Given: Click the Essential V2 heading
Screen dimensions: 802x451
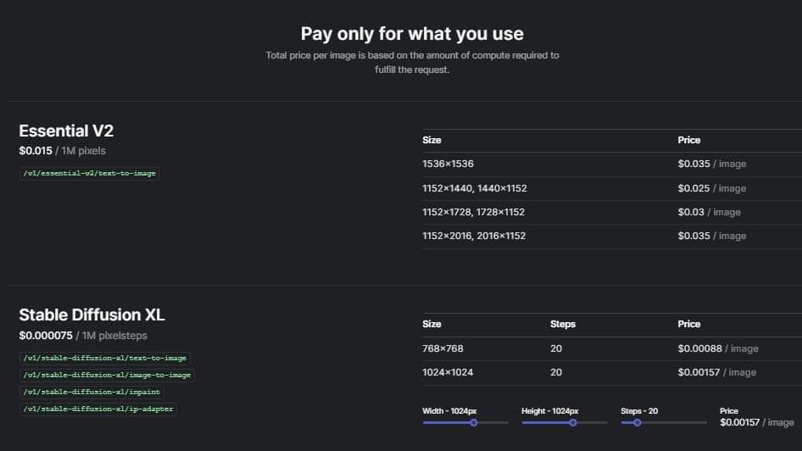Looking at the screenshot, I should coord(66,131).
